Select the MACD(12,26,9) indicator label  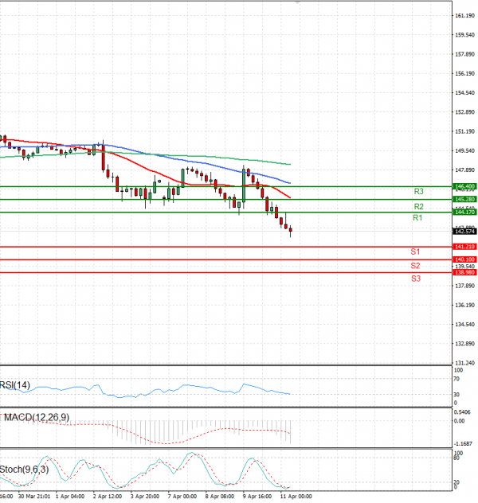coord(36,417)
